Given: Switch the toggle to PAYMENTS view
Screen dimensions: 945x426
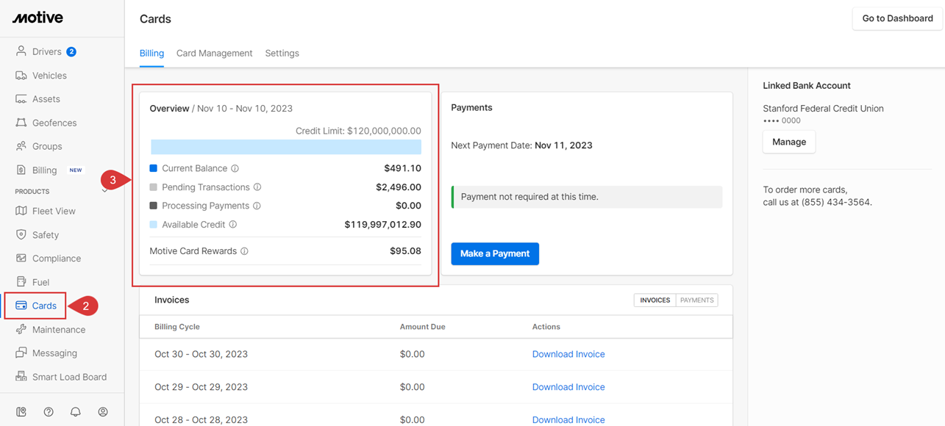Looking at the screenshot, I should click(x=696, y=300).
